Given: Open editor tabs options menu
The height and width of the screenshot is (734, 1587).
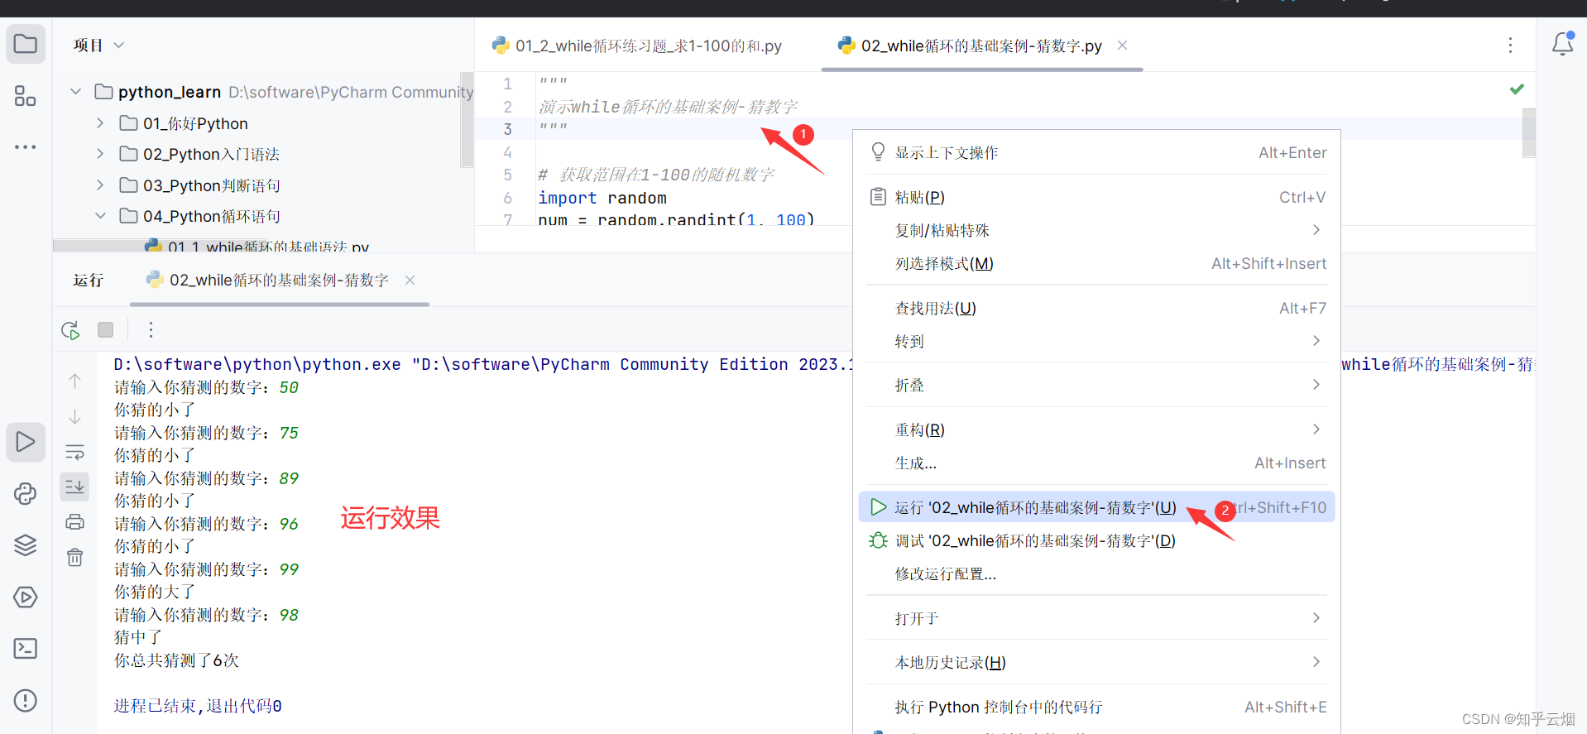Looking at the screenshot, I should click(x=1510, y=46).
